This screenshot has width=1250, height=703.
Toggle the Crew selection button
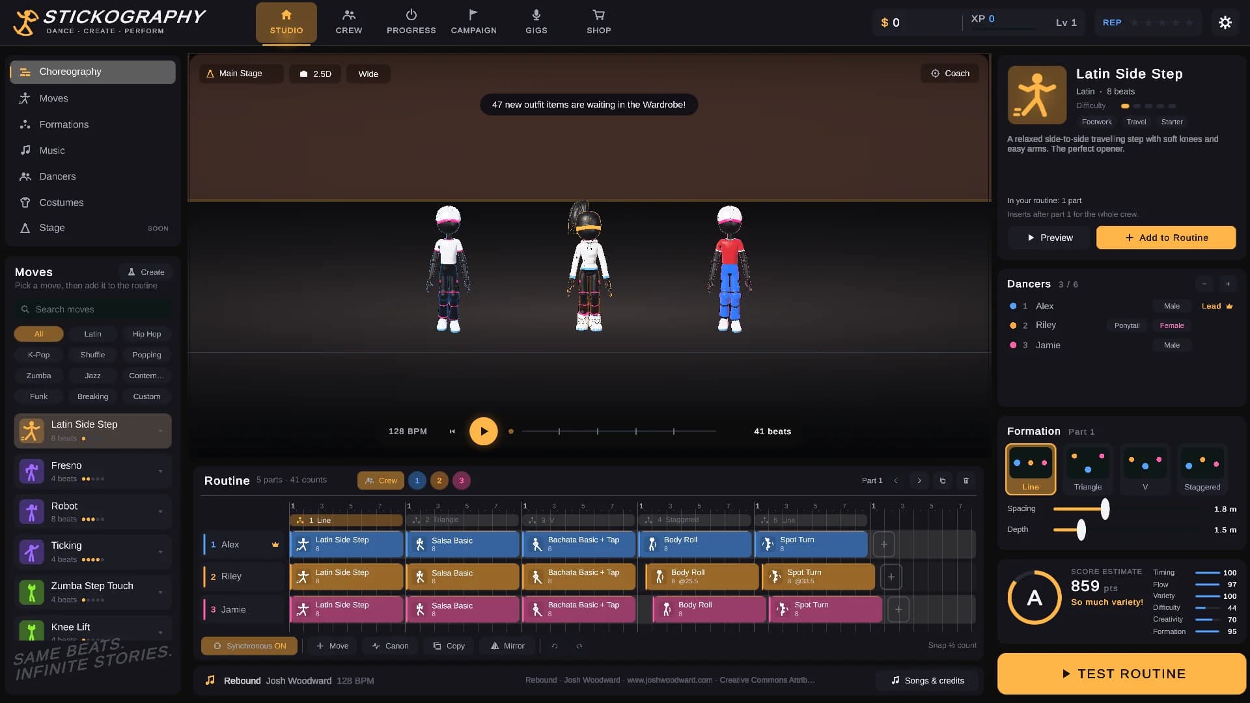[x=381, y=481]
